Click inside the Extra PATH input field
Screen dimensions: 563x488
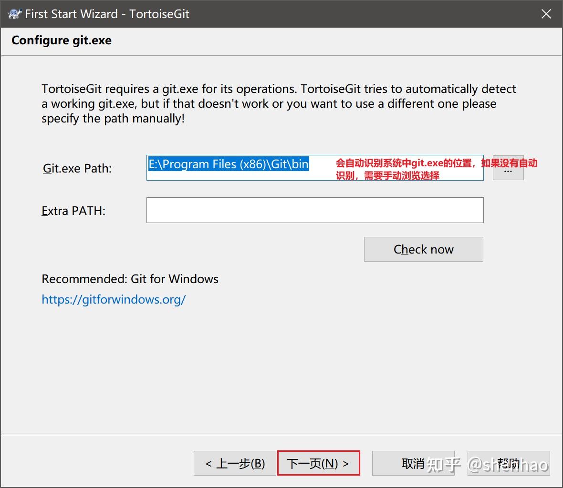[x=314, y=210]
